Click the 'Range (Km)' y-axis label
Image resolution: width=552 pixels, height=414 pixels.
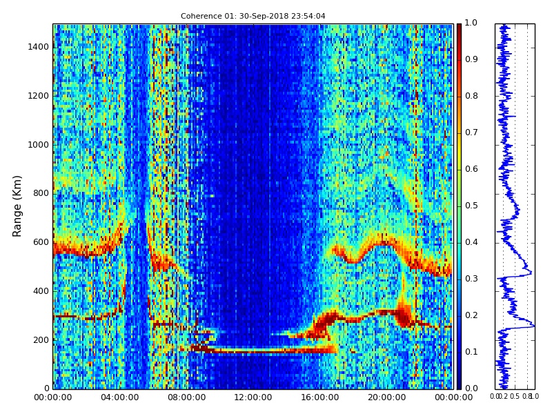tap(17, 206)
